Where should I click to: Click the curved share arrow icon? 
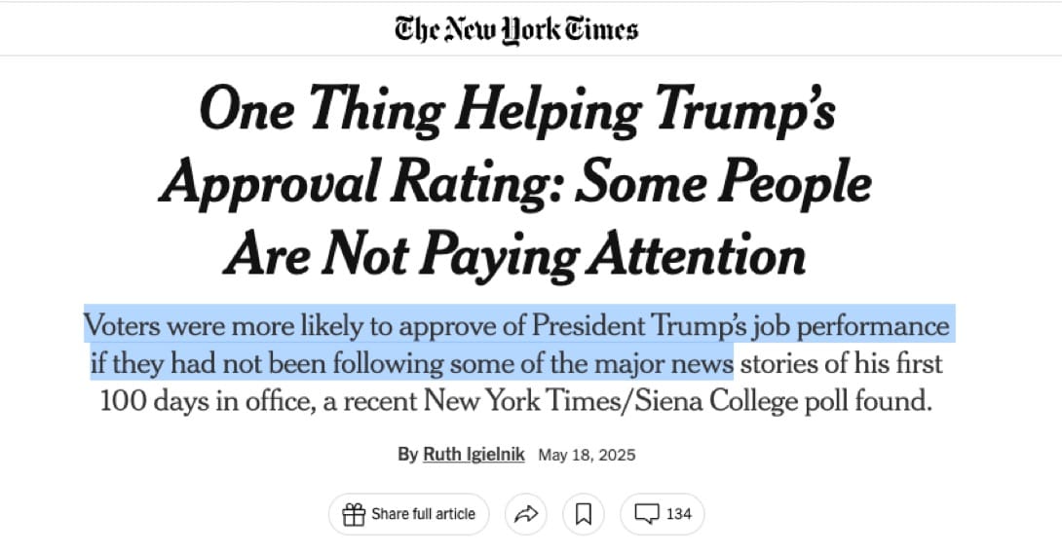[x=525, y=514]
